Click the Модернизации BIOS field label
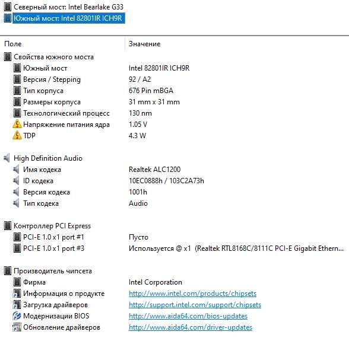 [56, 316]
